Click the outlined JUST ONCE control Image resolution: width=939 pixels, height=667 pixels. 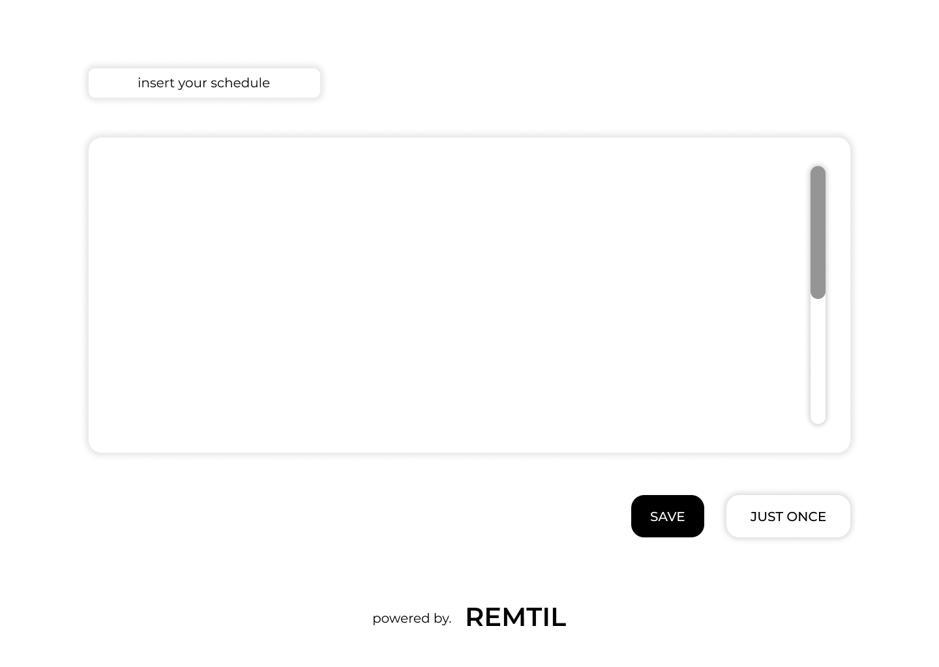[788, 516]
